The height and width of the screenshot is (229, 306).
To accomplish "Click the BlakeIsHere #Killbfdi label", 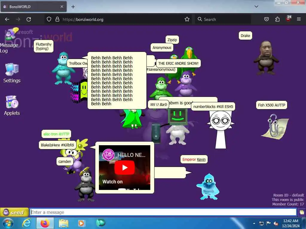I will point(57,145).
